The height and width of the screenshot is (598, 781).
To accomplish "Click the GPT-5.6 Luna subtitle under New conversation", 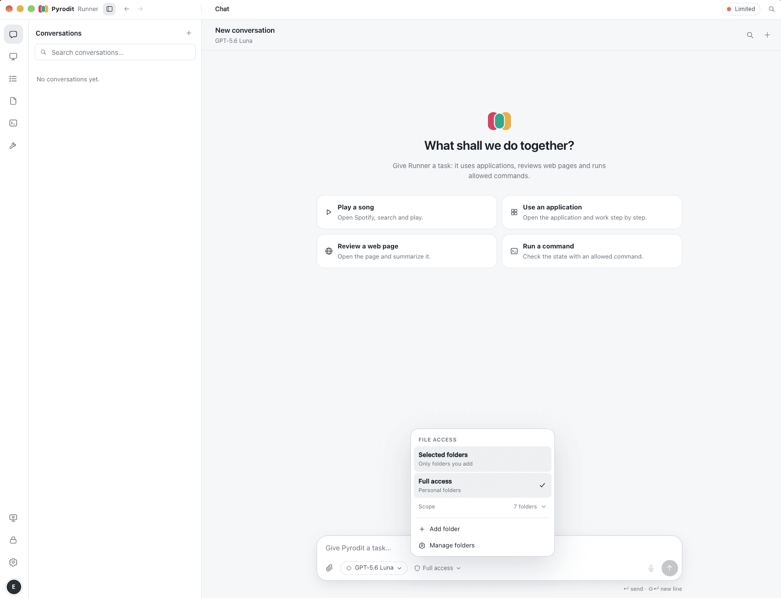I will (233, 40).
